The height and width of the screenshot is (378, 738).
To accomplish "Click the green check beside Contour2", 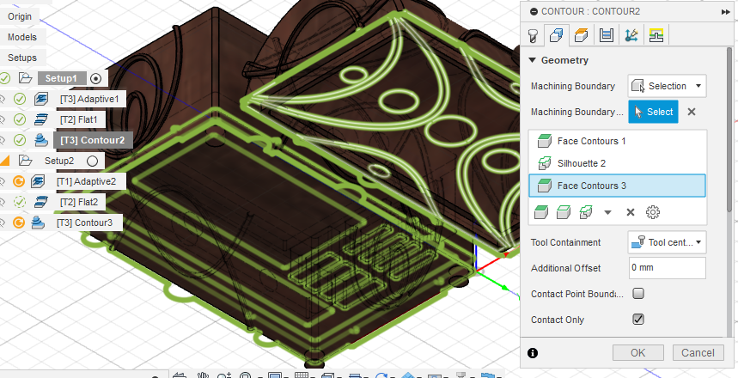I will pos(19,140).
